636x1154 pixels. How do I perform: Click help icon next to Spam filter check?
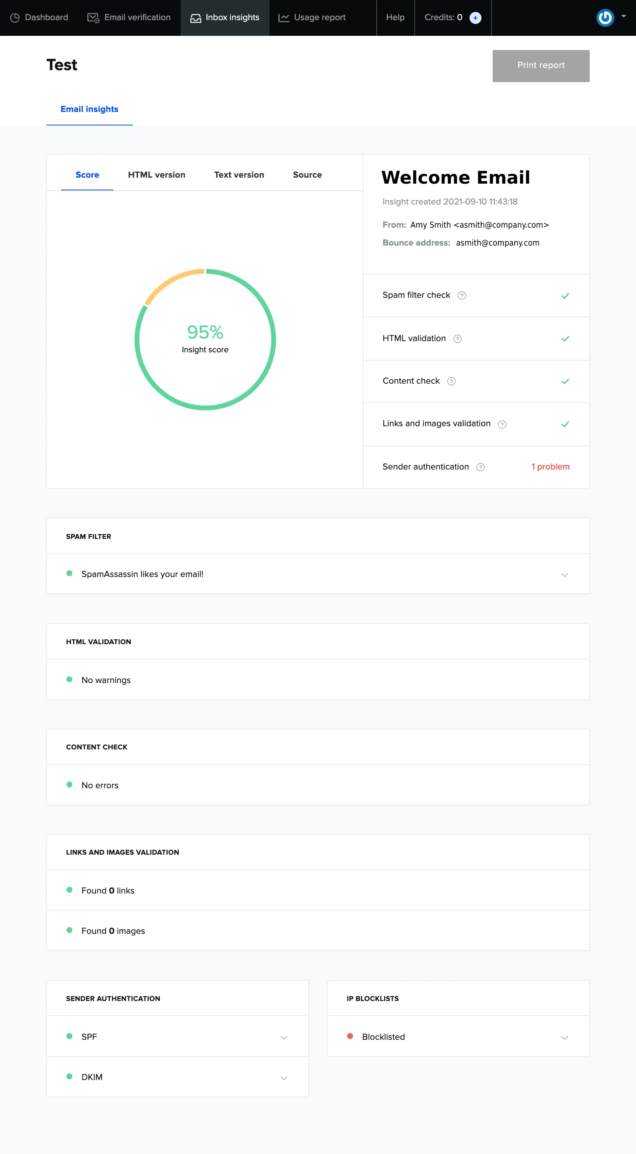point(462,296)
